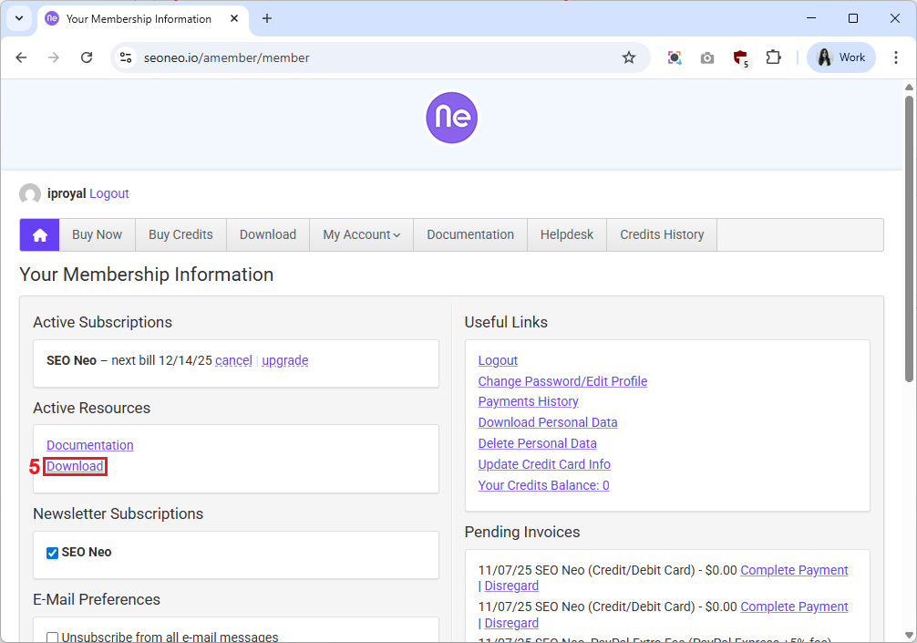Click the iproyal user avatar icon
The width and height of the screenshot is (917, 643).
pos(30,193)
